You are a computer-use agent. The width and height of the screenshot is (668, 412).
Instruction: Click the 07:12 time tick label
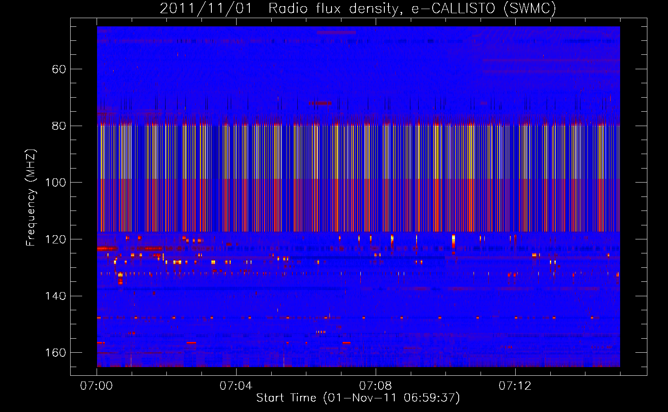(515, 386)
